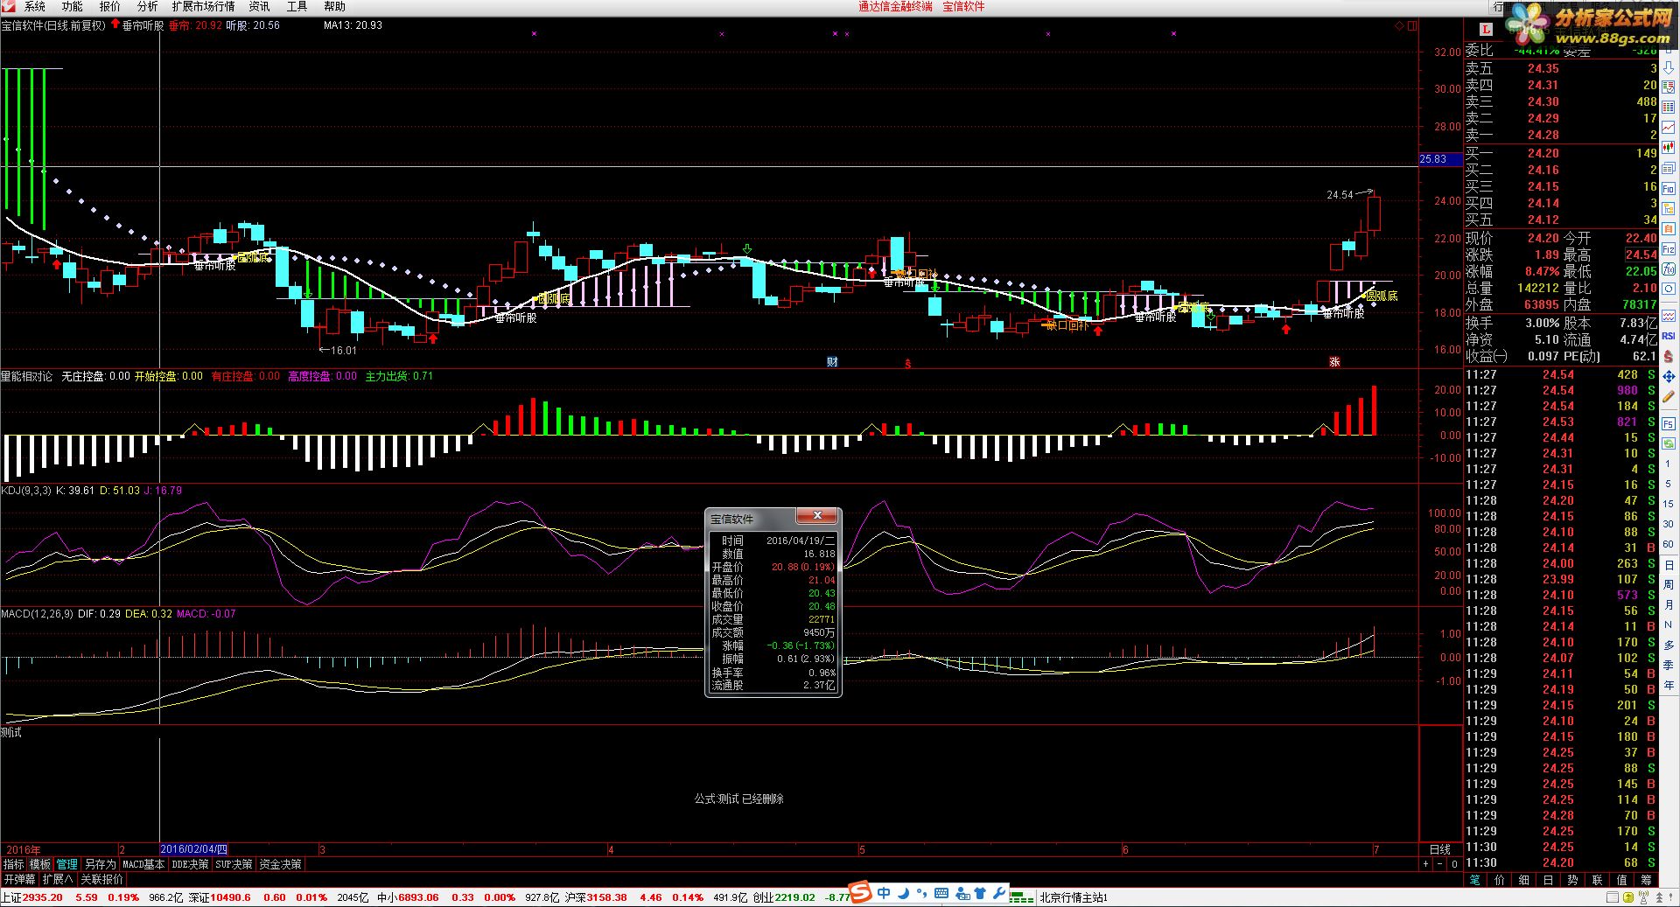Click the orange 自 self-select icon

[1669, 228]
